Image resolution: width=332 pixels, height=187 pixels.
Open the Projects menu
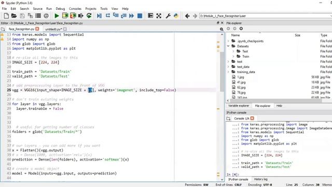[91, 9]
